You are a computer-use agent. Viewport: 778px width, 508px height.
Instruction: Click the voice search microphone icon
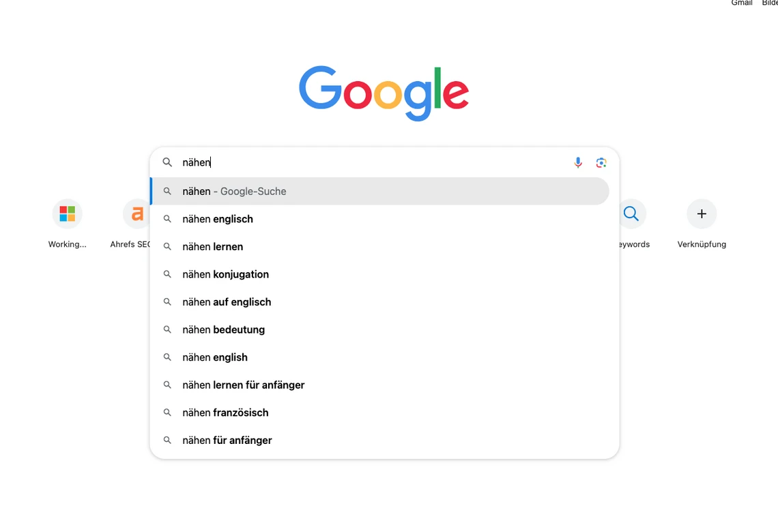(x=578, y=162)
